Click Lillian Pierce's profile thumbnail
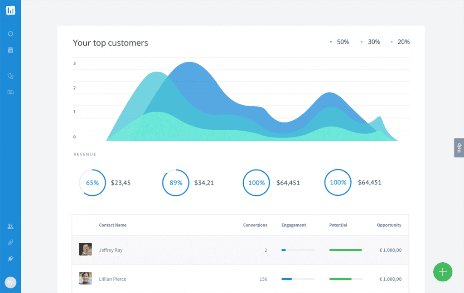Viewport: 464px width, 293px height. click(86, 278)
